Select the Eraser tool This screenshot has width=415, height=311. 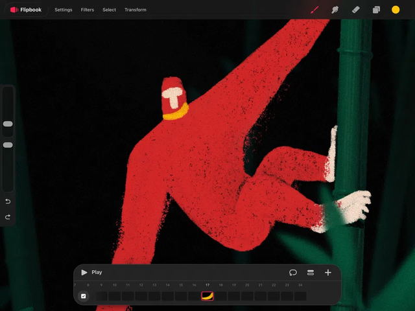pyautogui.click(x=356, y=10)
